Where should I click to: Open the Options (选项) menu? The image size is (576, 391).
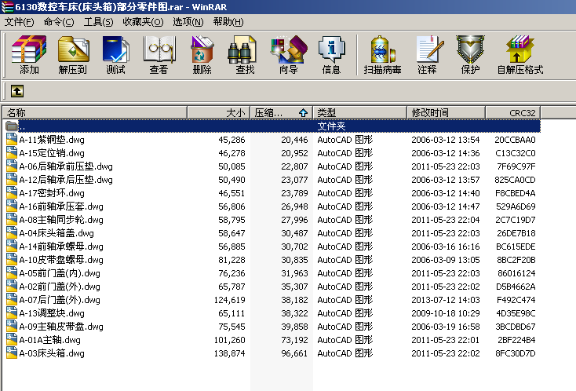pos(188,21)
